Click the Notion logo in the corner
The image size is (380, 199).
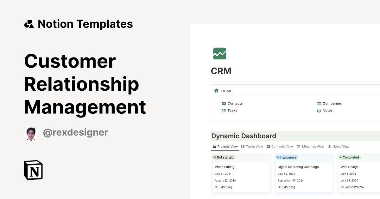coord(33,170)
